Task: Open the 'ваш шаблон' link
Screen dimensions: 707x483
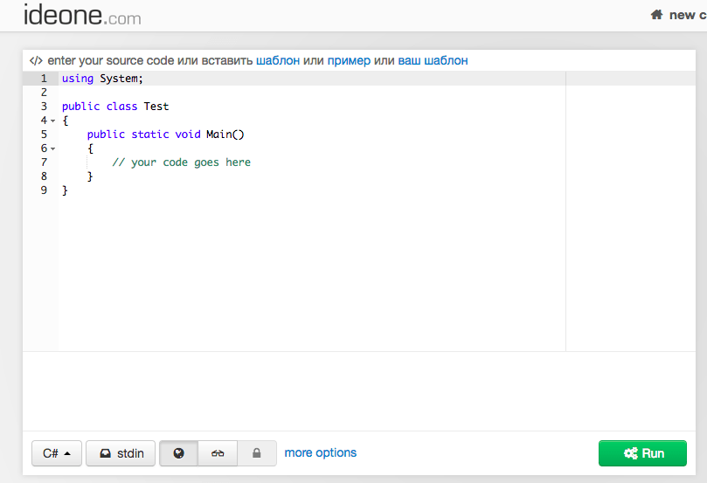Action: click(433, 61)
